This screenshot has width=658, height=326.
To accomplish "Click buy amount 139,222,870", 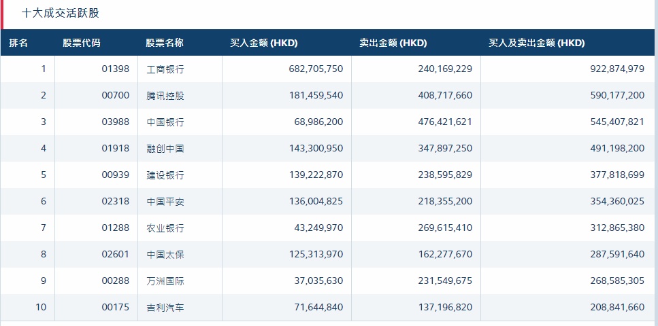I will pyautogui.click(x=316, y=175).
